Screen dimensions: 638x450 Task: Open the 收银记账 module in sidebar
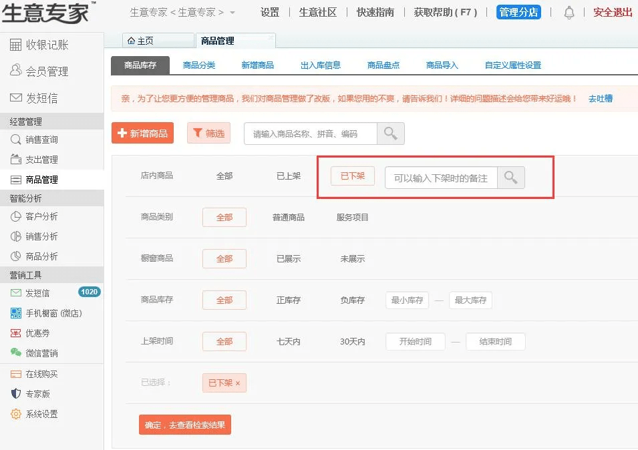click(43, 44)
